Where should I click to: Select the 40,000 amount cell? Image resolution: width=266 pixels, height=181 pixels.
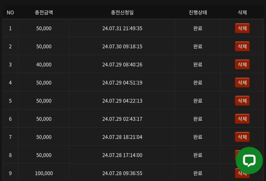[x=44, y=65]
